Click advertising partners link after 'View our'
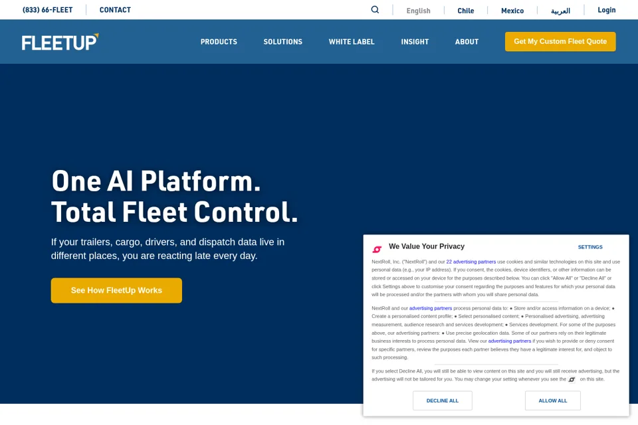This screenshot has width=638, height=425. click(x=510, y=341)
